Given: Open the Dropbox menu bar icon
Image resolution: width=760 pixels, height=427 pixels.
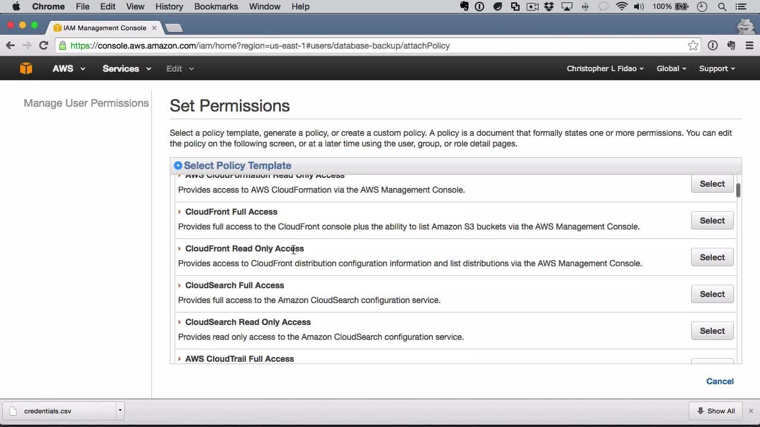Looking at the screenshot, I should (549, 7).
